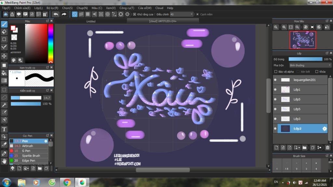The width and height of the screenshot is (333, 187).
Task: Enable radial snap guide icon
Action: click(x=101, y=14)
